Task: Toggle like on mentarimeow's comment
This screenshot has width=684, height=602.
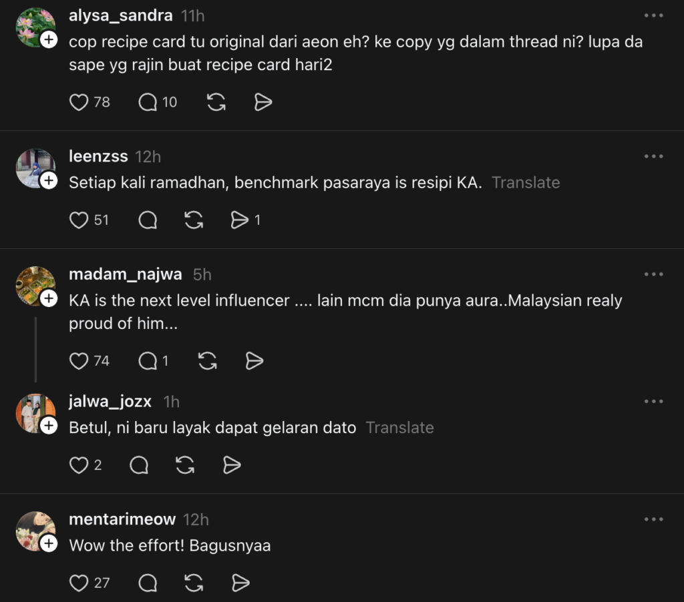Action: pyautogui.click(x=79, y=583)
